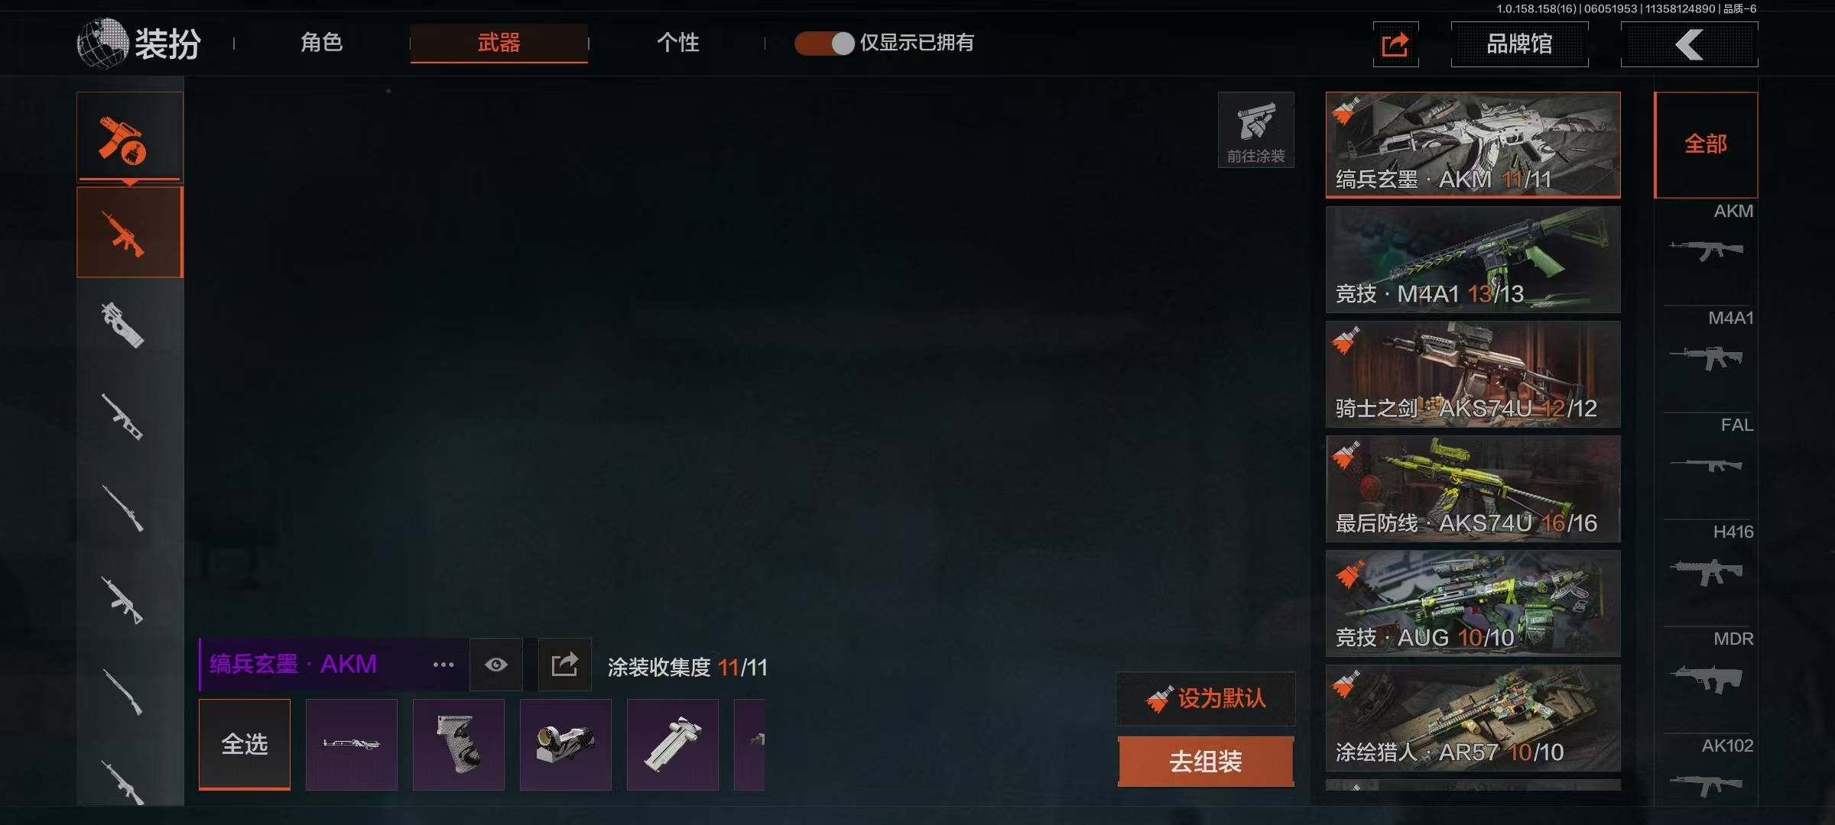1835x825 pixels.
Task: Open the 前往涂装 spray gun icon
Action: (x=1255, y=130)
